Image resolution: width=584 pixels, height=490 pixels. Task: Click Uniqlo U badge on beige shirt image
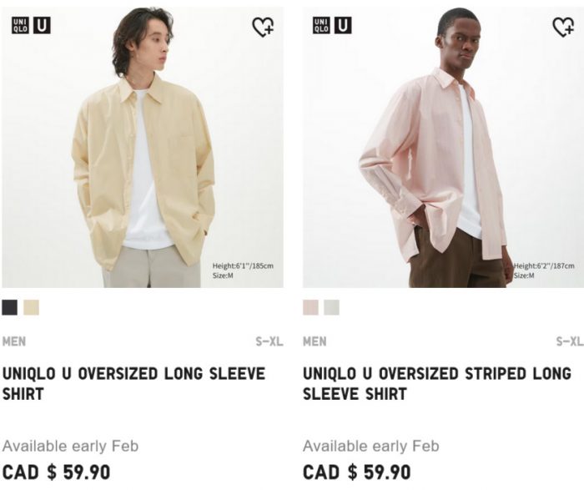pos(42,25)
